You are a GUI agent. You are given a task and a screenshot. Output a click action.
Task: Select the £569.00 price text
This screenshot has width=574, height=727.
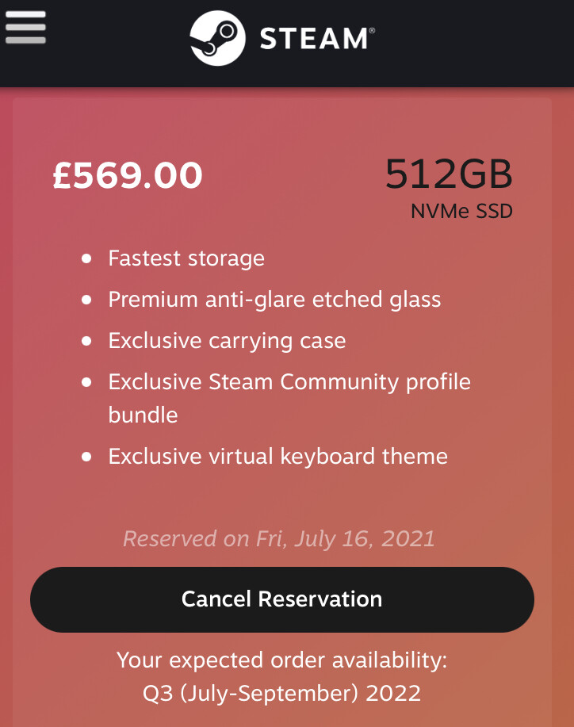(128, 176)
